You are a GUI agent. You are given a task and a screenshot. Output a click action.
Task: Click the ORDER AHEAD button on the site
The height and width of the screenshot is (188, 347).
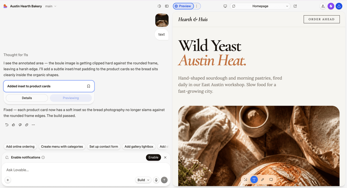tap(322, 19)
